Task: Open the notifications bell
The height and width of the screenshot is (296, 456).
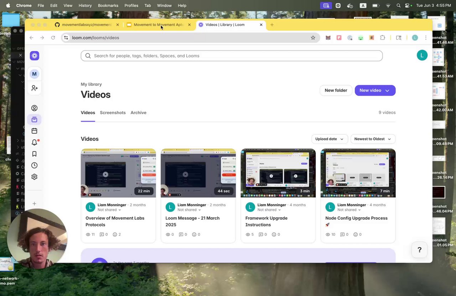Action: 34,142
